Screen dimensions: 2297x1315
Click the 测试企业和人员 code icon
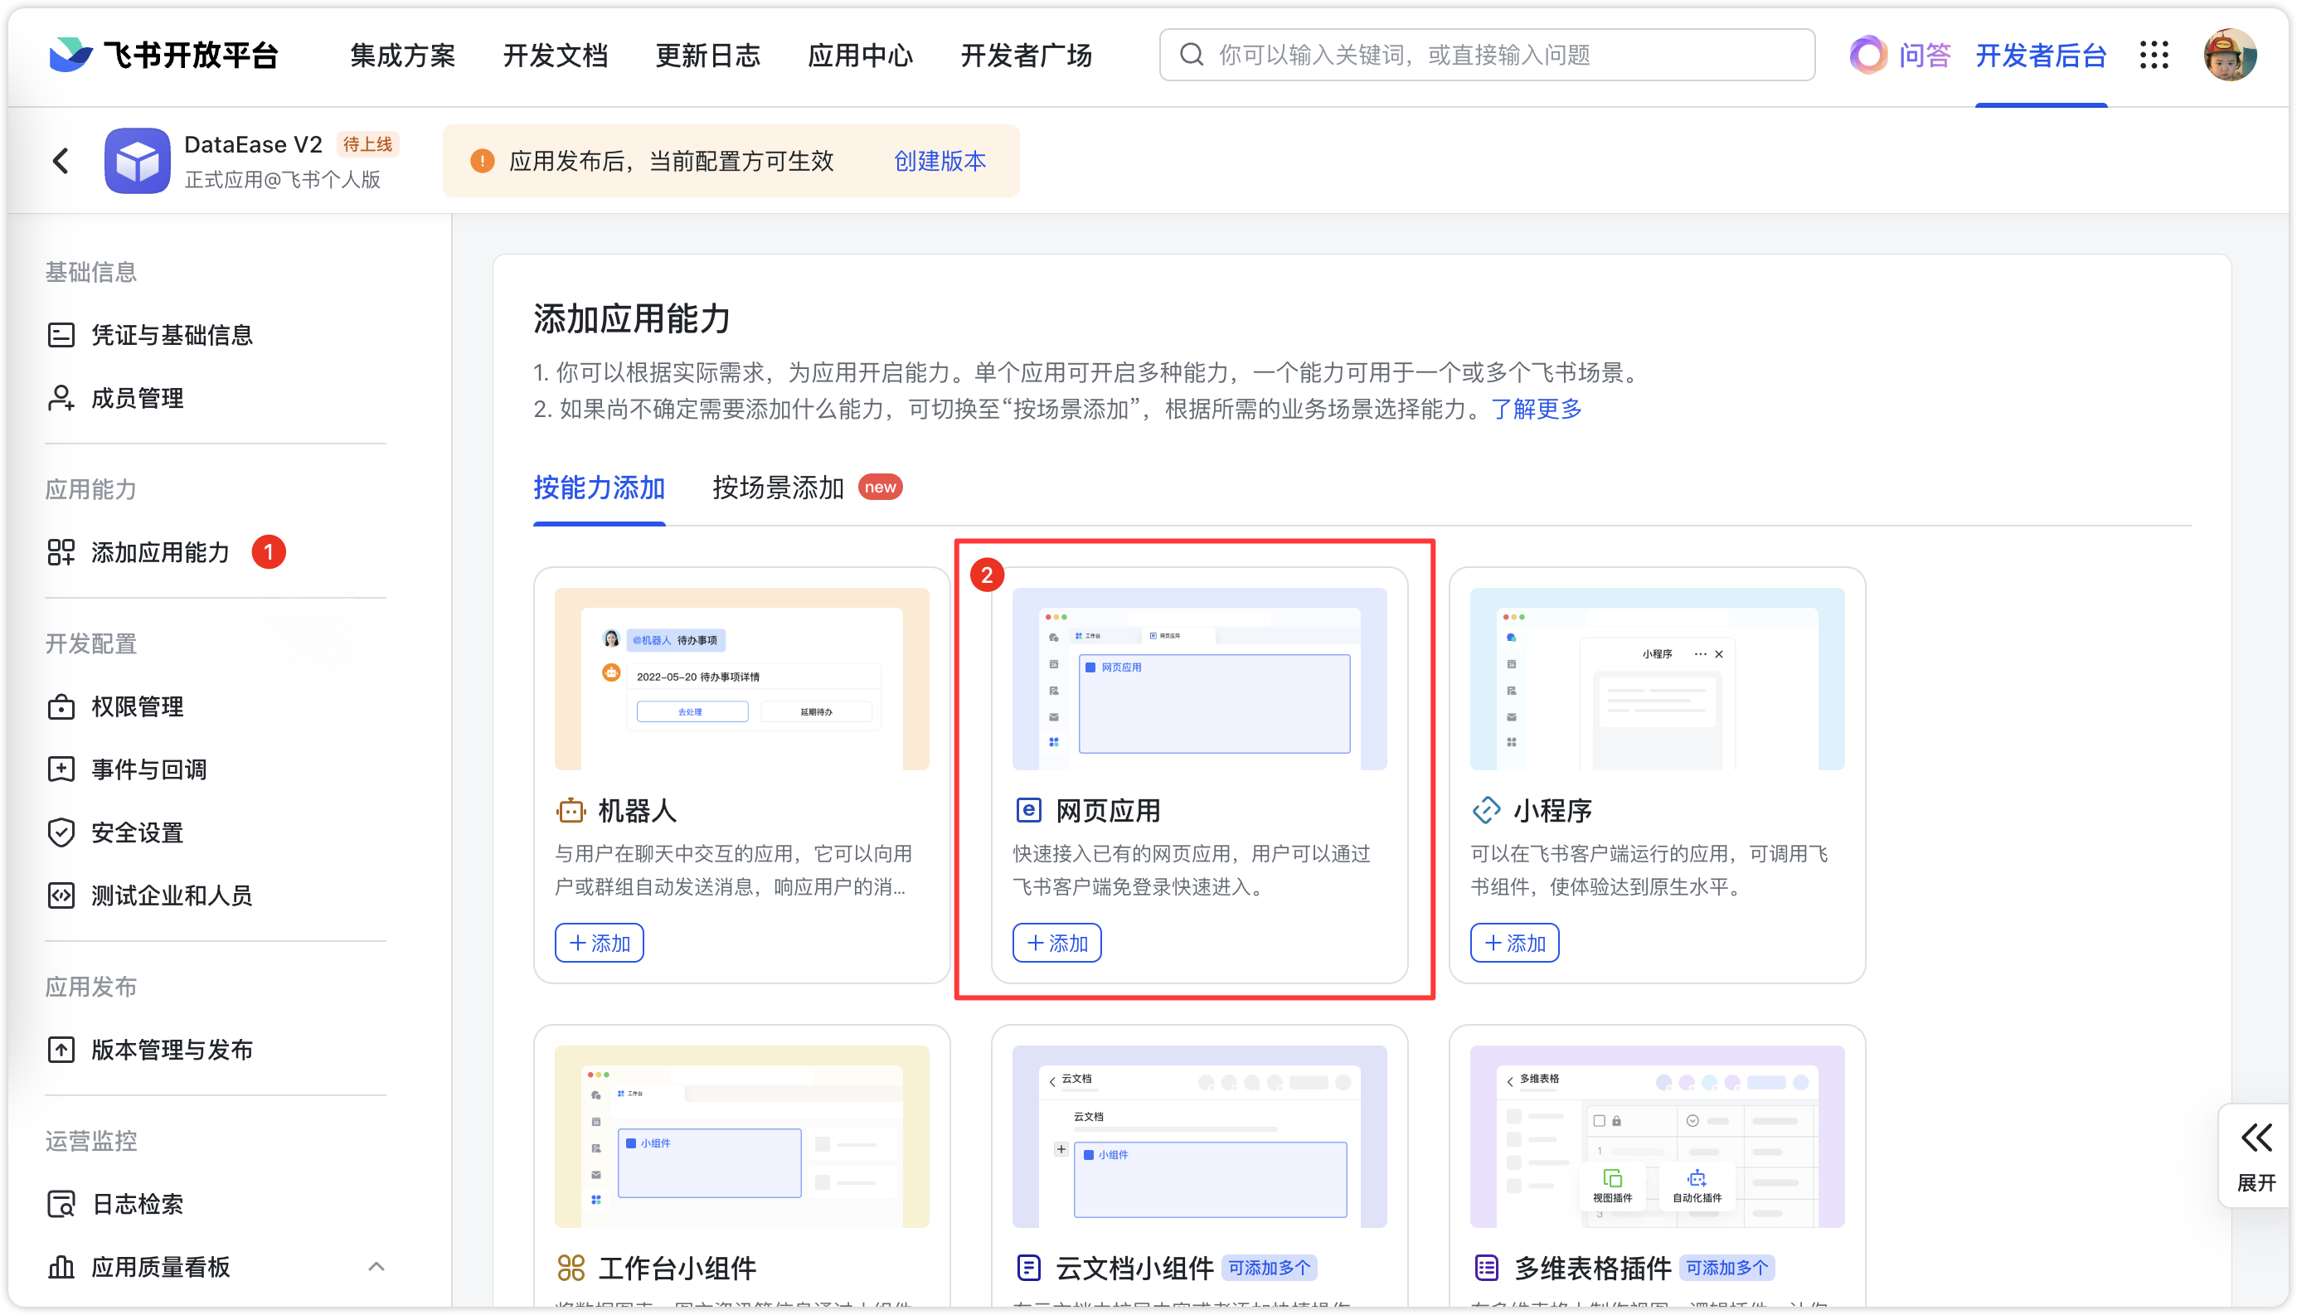point(61,896)
